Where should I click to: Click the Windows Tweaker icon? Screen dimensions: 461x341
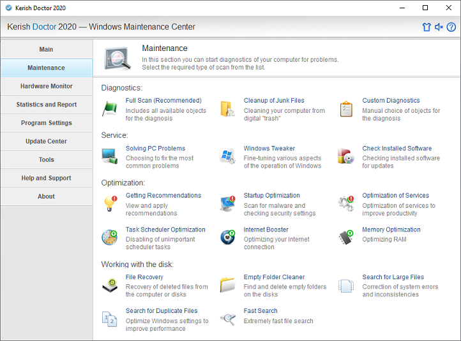(x=227, y=156)
